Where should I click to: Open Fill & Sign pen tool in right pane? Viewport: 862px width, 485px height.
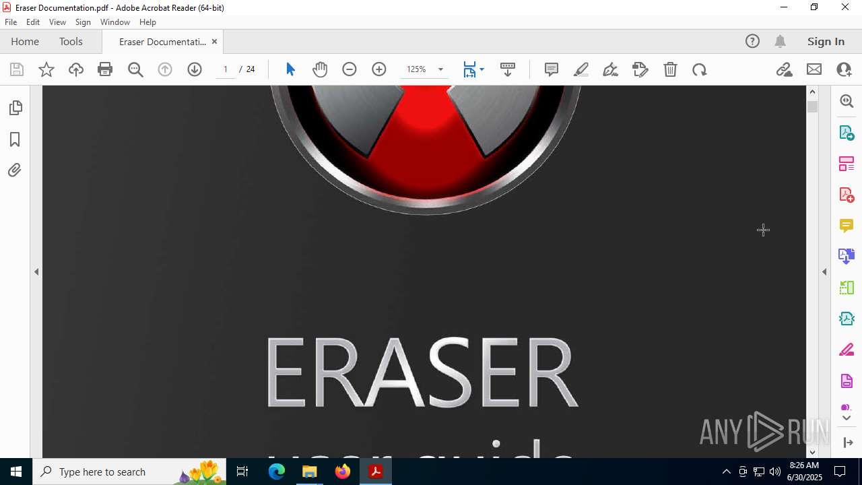click(x=847, y=350)
